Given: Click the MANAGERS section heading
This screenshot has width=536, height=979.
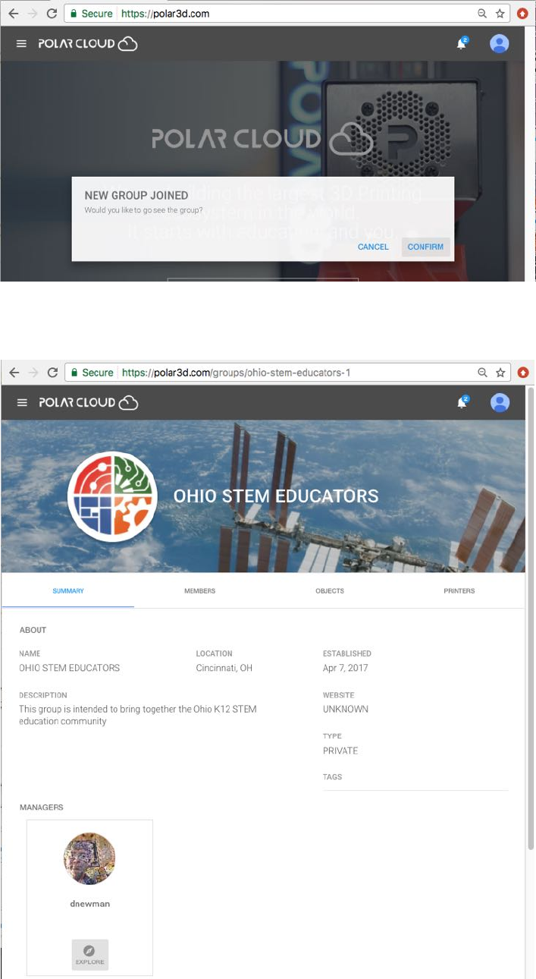Looking at the screenshot, I should (x=42, y=807).
